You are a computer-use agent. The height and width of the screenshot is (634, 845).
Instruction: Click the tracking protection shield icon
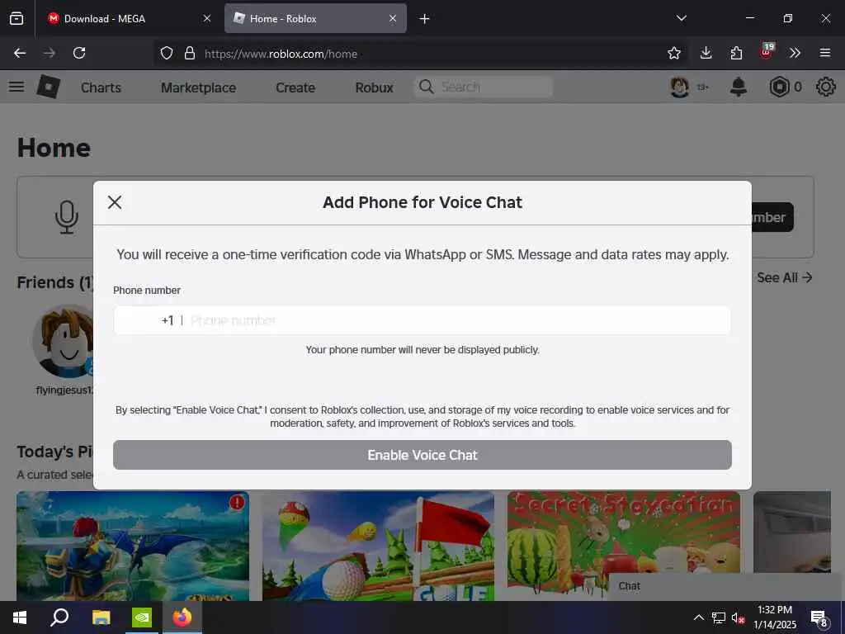tap(167, 54)
